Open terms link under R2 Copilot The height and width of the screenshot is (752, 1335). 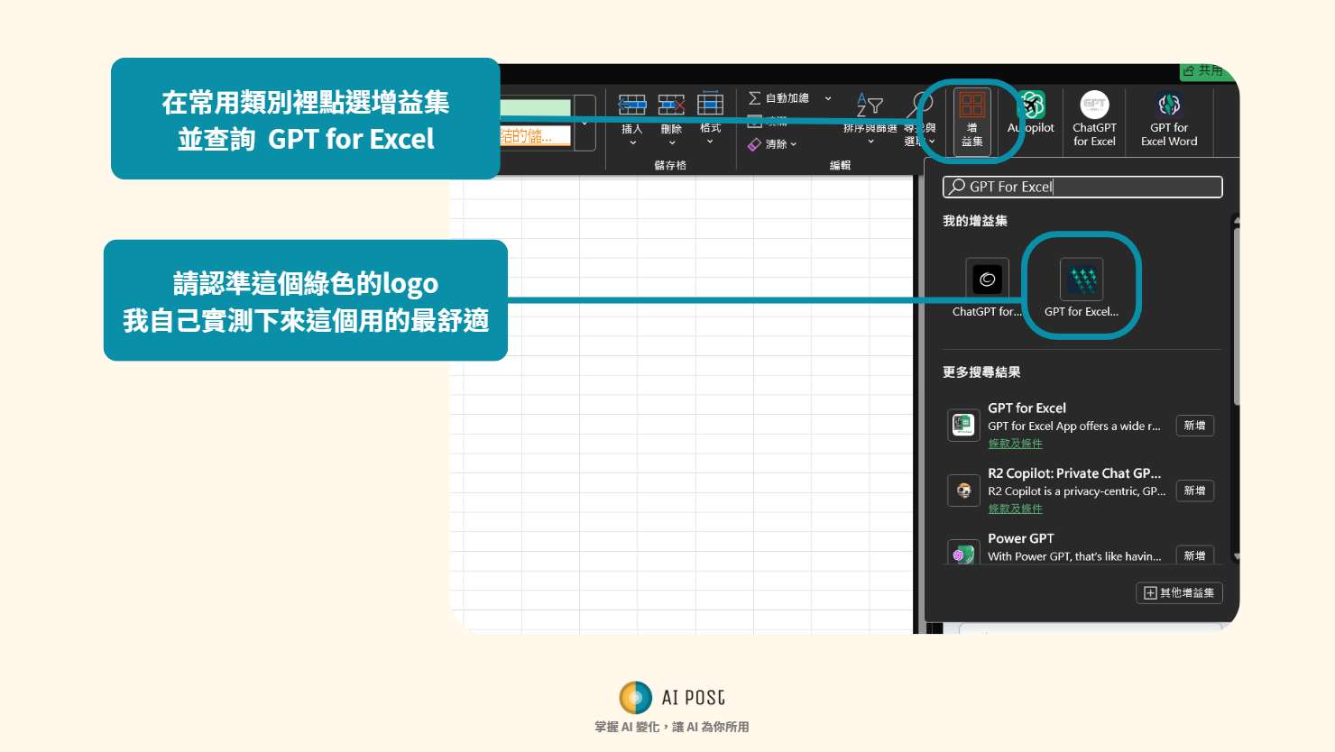coord(1015,509)
